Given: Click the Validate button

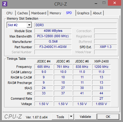Looking at the screenshot, I should click(x=85, y=117).
